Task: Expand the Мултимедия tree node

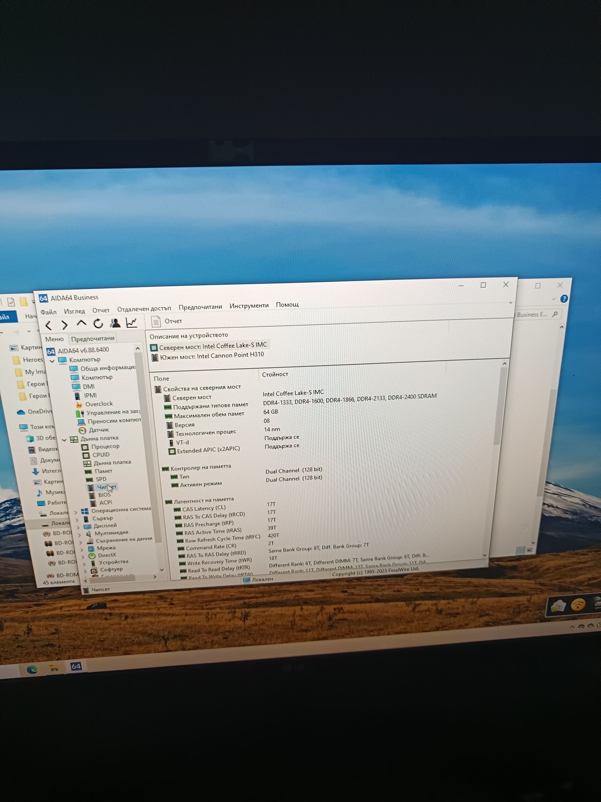Action: 79,535
